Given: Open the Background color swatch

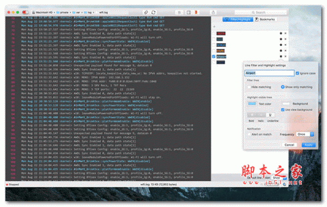Looking at the screenshot, I should coord(286,103).
